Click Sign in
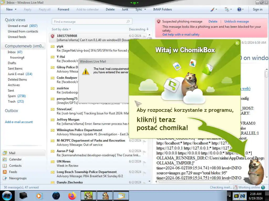The height and width of the screenshot is (201, 269). (257, 9)
